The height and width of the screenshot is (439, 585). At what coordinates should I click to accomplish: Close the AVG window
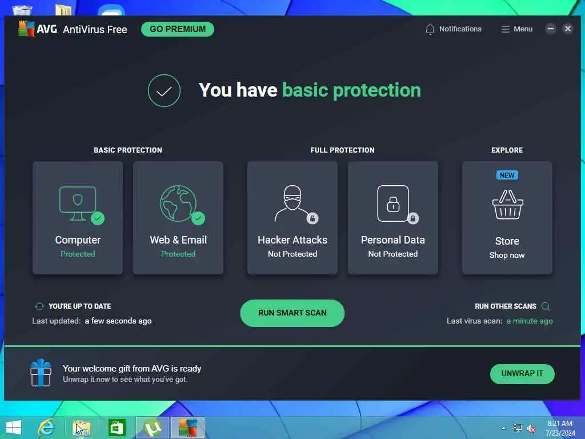(x=568, y=29)
